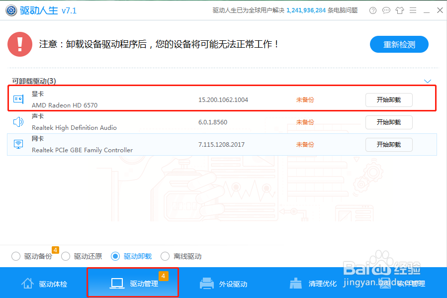Select the 驱动备份 radio button
The height and width of the screenshot is (298, 447).
[16, 256]
